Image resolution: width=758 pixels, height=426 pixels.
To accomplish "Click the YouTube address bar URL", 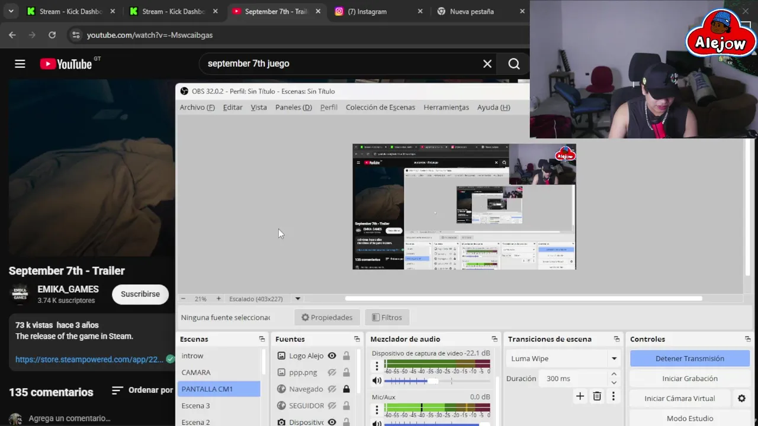I will pyautogui.click(x=150, y=35).
